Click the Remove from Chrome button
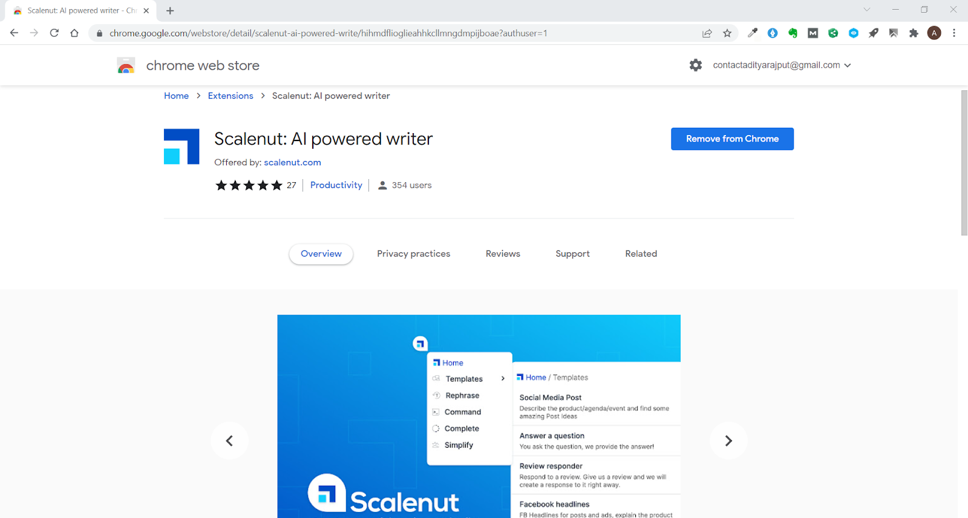 point(732,139)
